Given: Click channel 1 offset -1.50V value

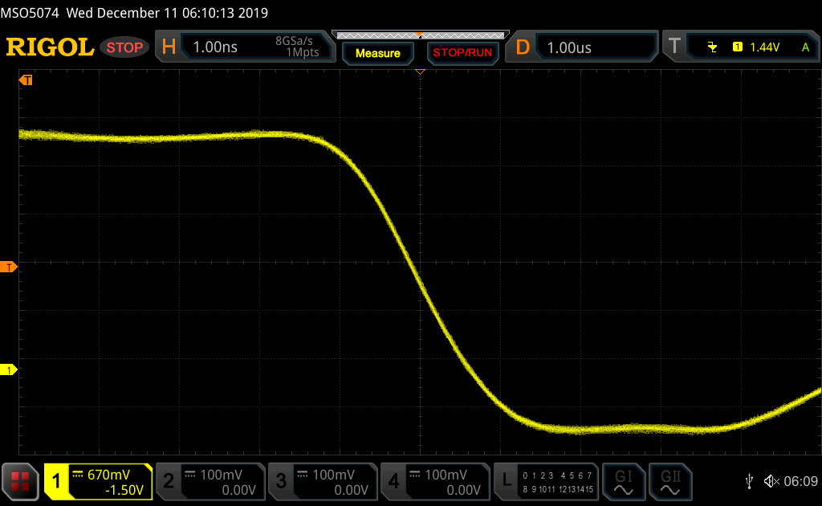Looking at the screenshot, I should pyautogui.click(x=124, y=490).
